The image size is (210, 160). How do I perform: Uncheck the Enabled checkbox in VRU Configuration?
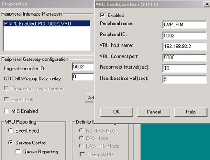[x=102, y=15]
